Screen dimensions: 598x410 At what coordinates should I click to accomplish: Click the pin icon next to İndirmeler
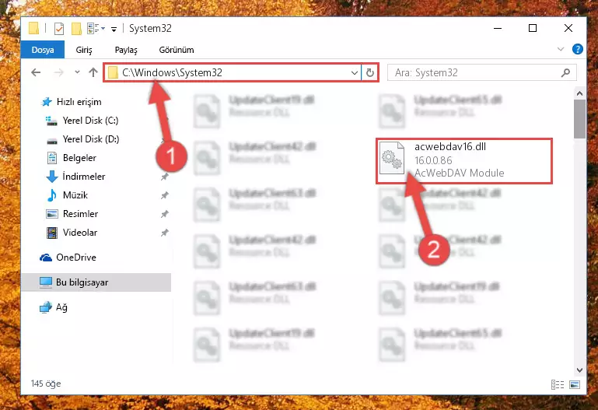tap(164, 177)
